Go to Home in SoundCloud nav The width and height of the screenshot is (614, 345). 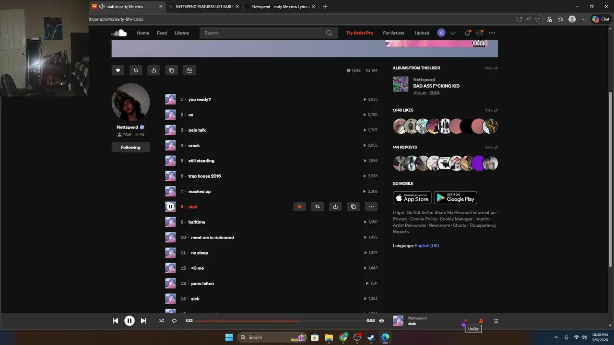(x=143, y=33)
